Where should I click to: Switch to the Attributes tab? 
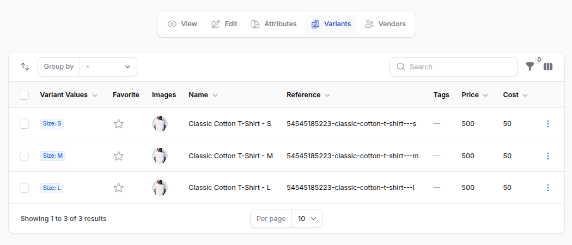click(274, 24)
